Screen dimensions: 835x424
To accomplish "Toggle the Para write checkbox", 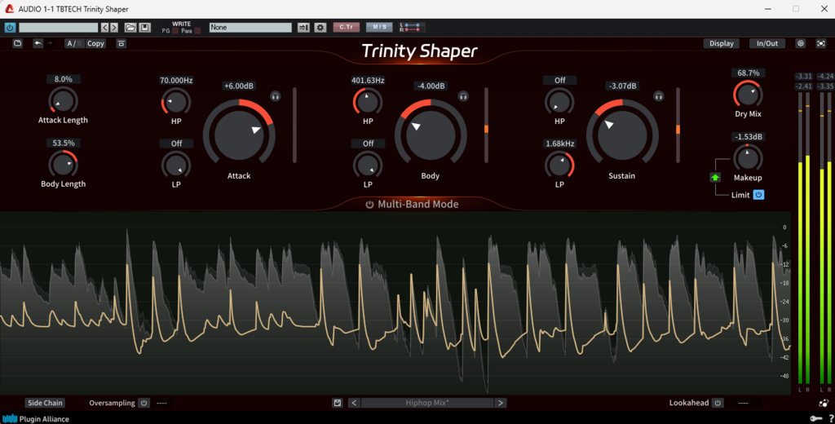I will [197, 31].
